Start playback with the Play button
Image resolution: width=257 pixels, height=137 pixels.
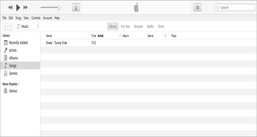18,8
